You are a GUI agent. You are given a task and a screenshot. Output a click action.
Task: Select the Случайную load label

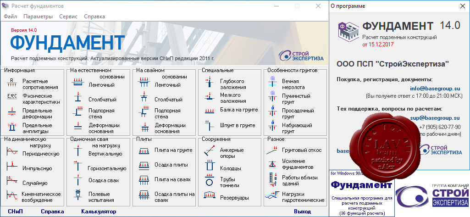point(35,183)
